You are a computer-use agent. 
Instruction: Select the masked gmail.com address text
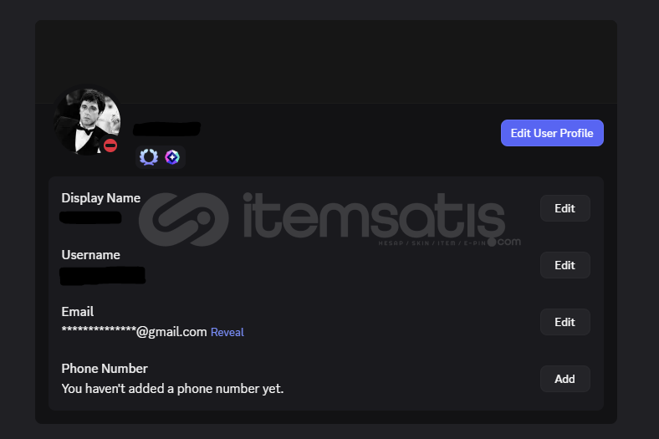134,332
